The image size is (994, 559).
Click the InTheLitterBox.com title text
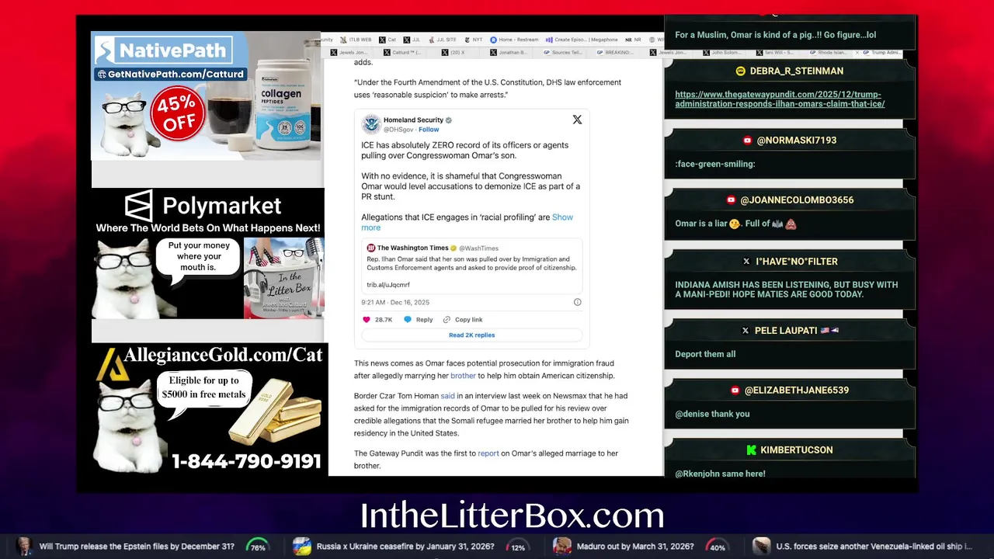click(x=512, y=516)
